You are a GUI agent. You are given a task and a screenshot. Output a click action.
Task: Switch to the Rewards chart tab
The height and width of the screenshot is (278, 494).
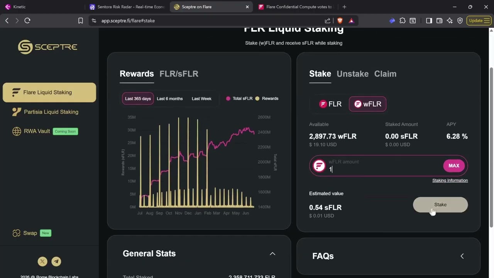(137, 74)
